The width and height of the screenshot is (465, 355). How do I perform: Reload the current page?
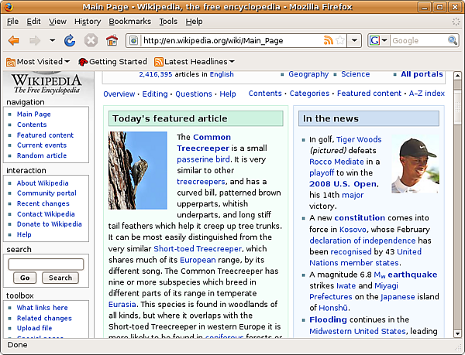pyautogui.click(x=70, y=40)
